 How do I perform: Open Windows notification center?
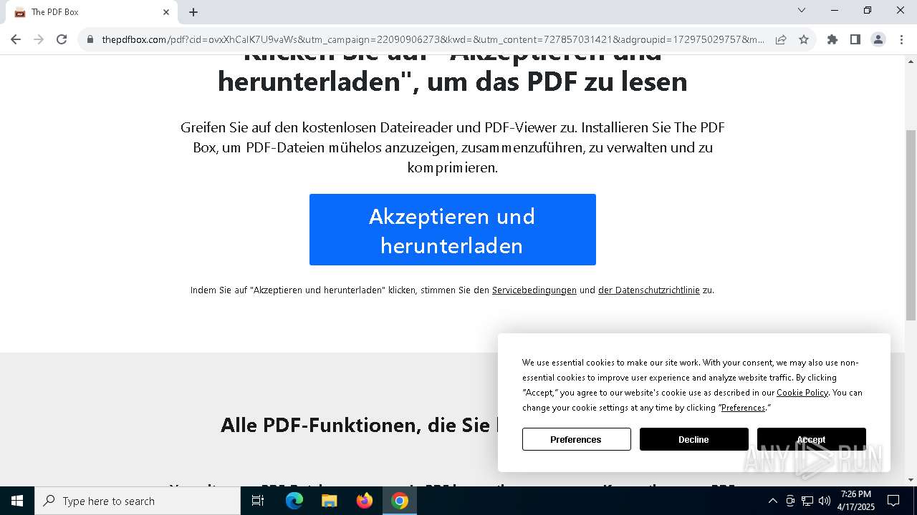pyautogui.click(x=893, y=501)
